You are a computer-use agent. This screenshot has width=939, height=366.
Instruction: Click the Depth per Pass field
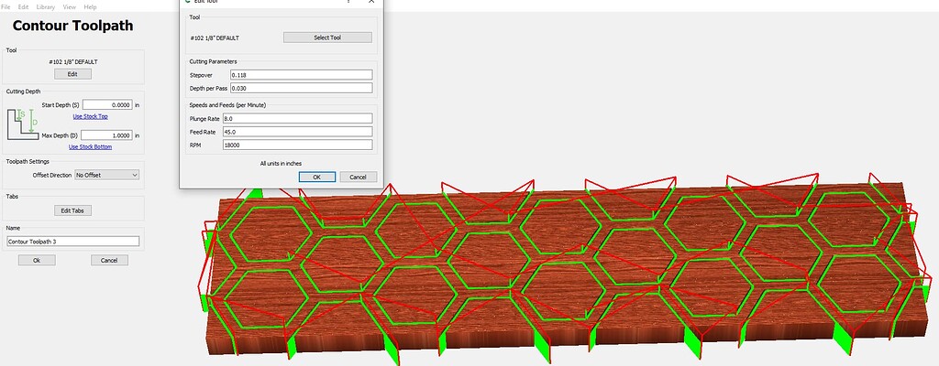[302, 88]
